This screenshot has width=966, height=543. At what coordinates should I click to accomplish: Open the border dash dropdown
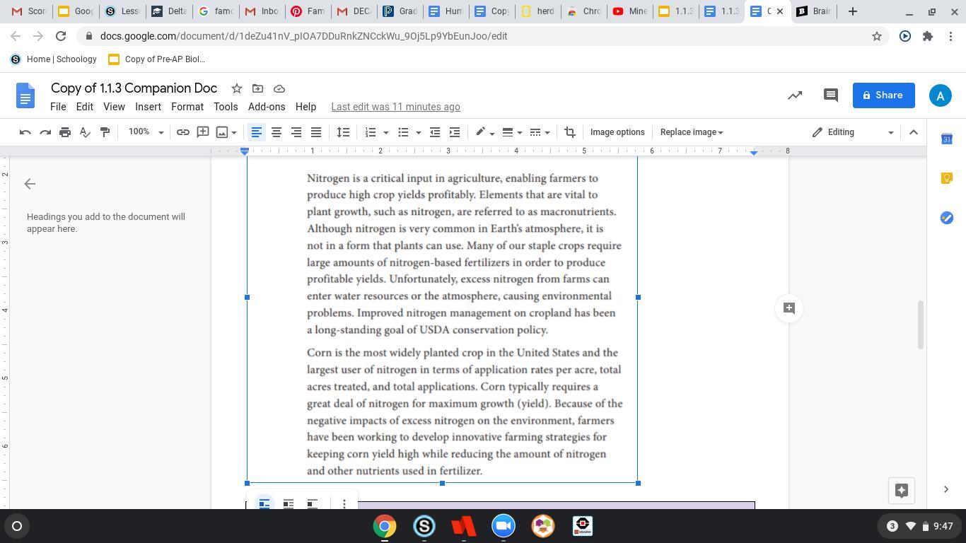click(540, 132)
